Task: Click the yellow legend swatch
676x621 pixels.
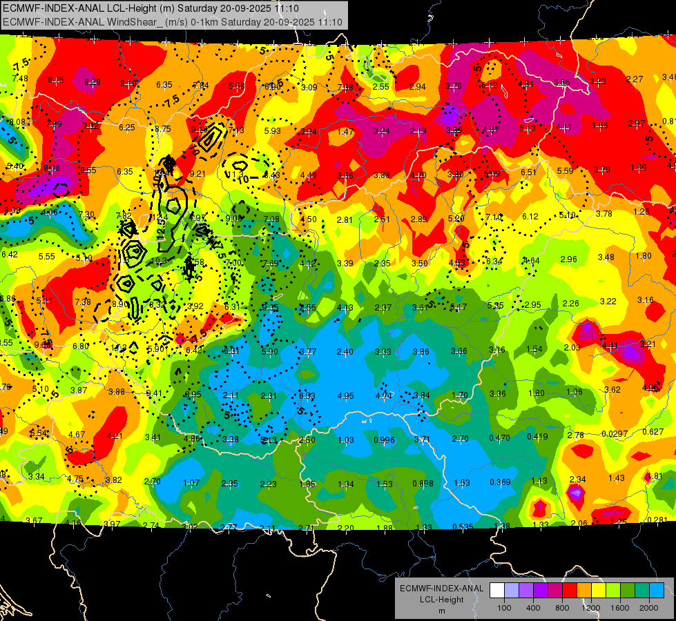Action: click(x=599, y=590)
